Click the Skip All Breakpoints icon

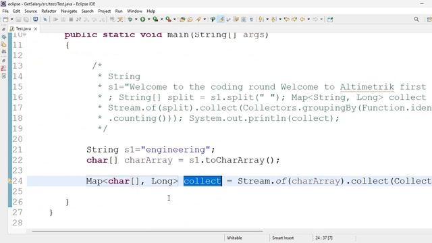coord(45,20)
